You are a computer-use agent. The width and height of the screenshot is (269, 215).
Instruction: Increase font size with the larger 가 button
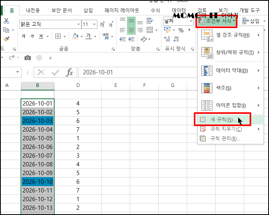(102, 25)
